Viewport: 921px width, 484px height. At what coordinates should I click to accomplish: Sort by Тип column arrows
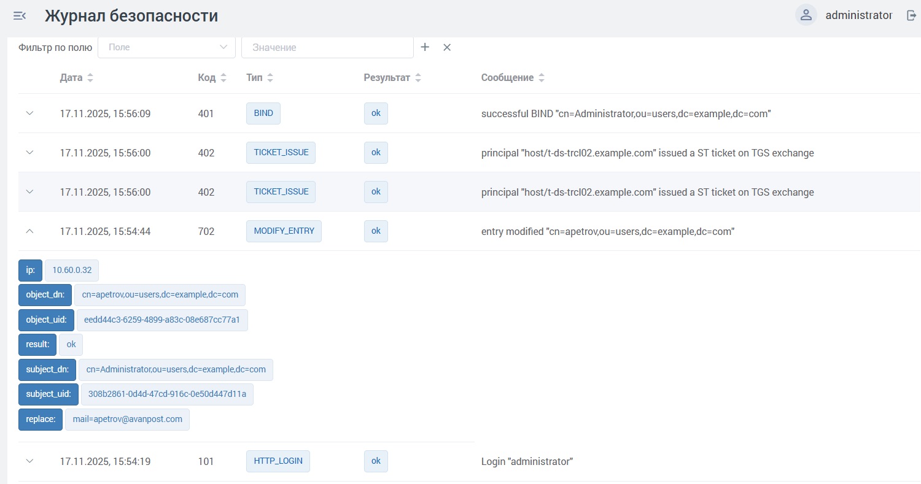coord(270,78)
